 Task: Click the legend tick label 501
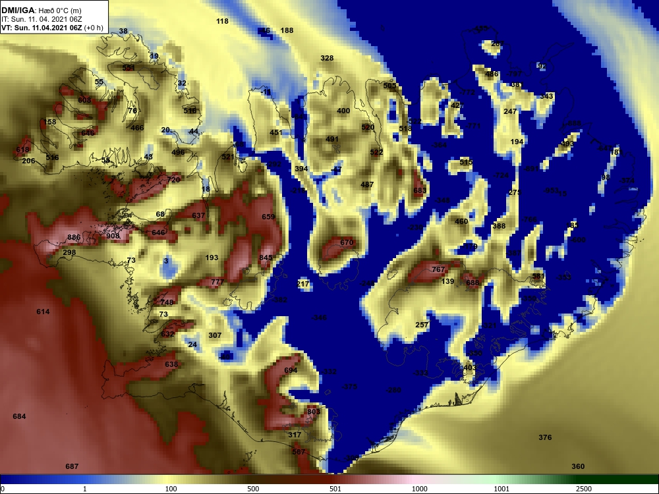335,489
